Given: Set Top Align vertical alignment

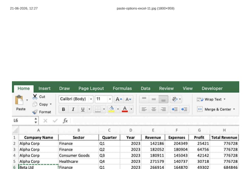Looking at the screenshot, I should tap(144, 99).
